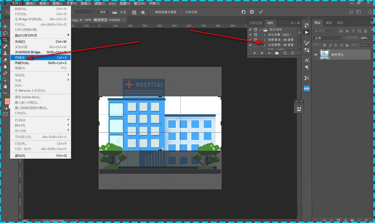Viewport: 375px width, 223px height.
Task: Add layer style fx icon
Action: (331, 220)
